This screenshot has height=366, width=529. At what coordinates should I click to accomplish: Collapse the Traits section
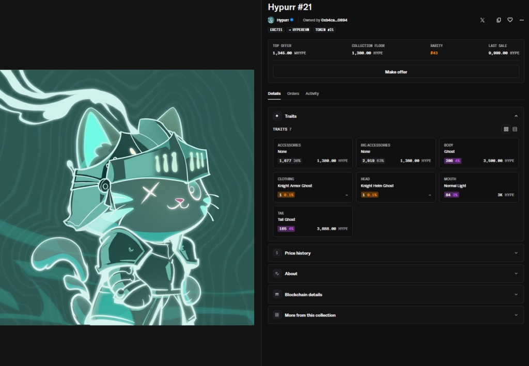coord(517,116)
